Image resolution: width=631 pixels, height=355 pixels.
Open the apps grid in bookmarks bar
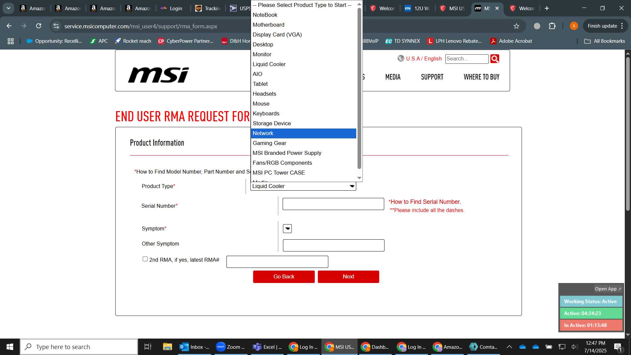[x=11, y=41]
